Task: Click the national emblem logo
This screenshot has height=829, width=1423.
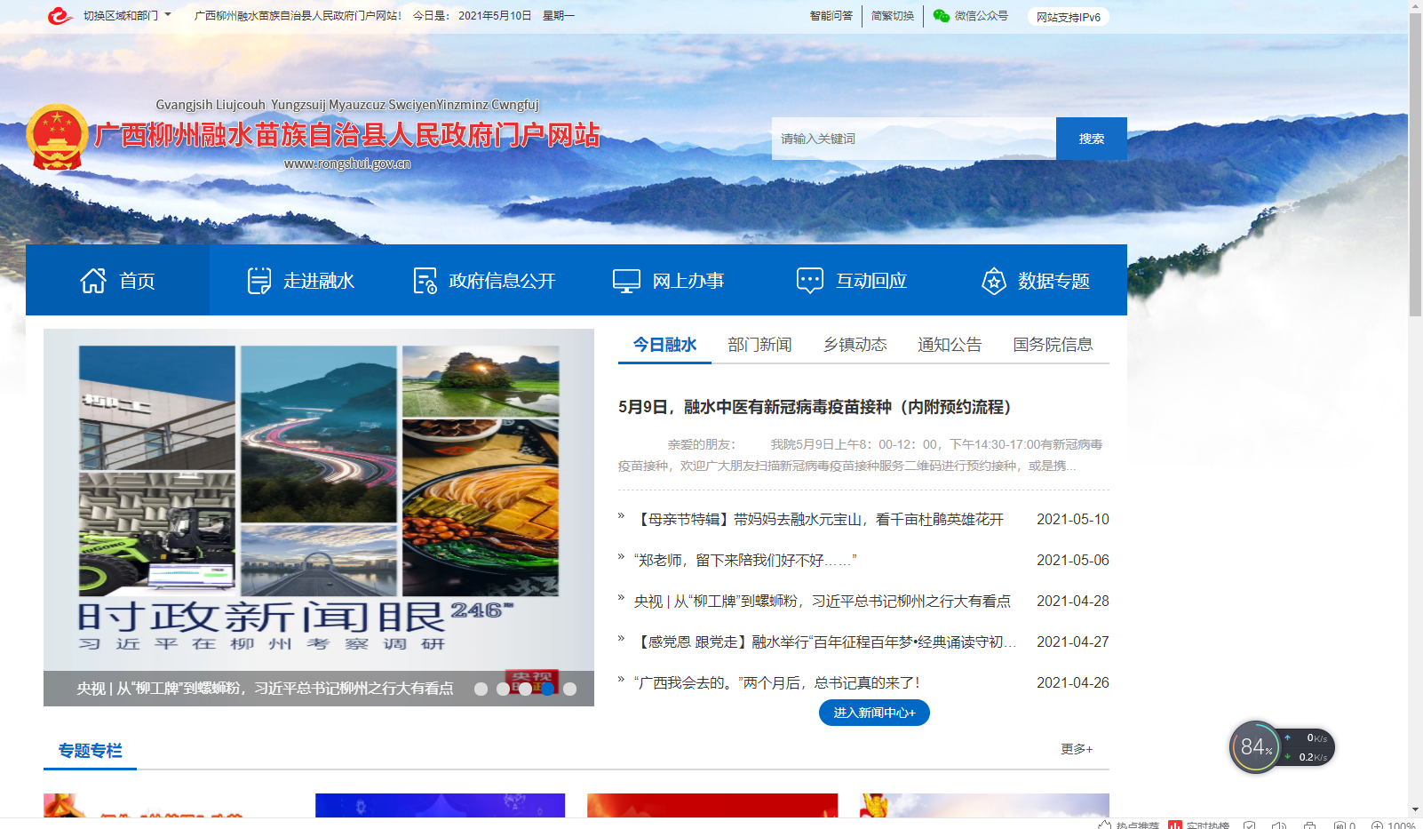Action: click(57, 137)
